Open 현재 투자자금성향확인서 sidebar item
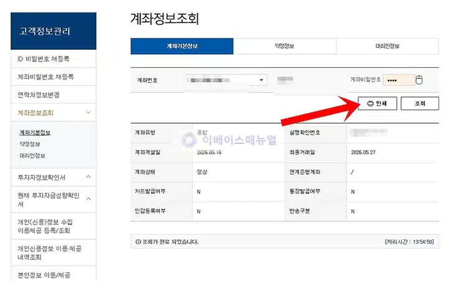 click(x=49, y=200)
